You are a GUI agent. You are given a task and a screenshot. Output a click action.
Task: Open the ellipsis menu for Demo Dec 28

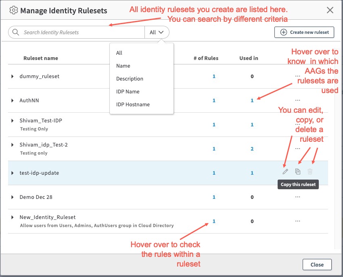coord(297,197)
